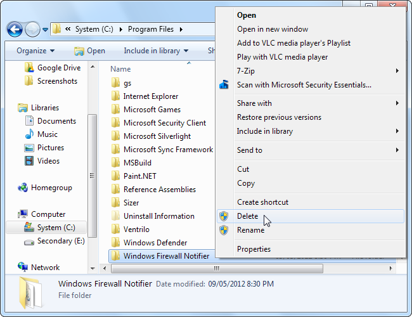
Task: Click the shield icon beside Delete
Action: pyautogui.click(x=224, y=216)
